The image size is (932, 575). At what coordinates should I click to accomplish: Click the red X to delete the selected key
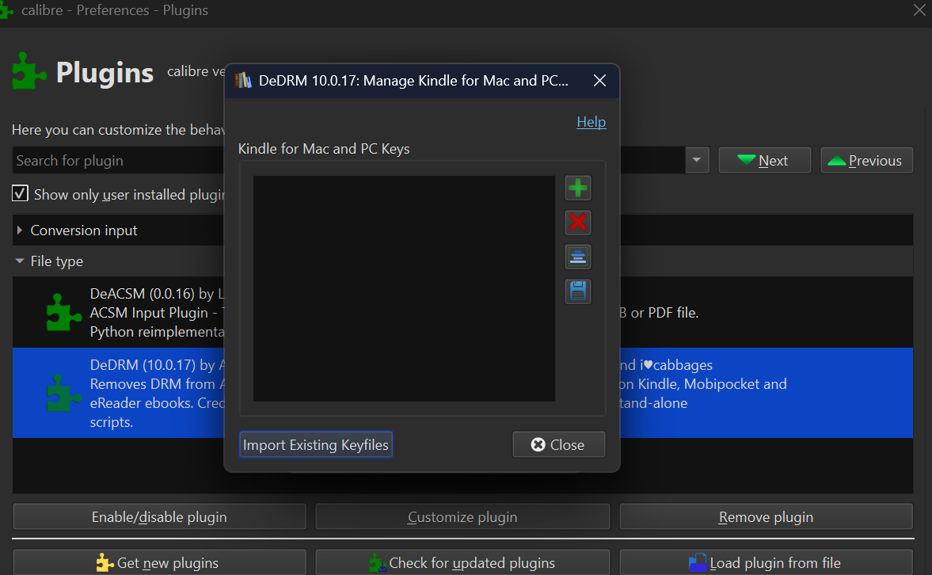click(578, 223)
